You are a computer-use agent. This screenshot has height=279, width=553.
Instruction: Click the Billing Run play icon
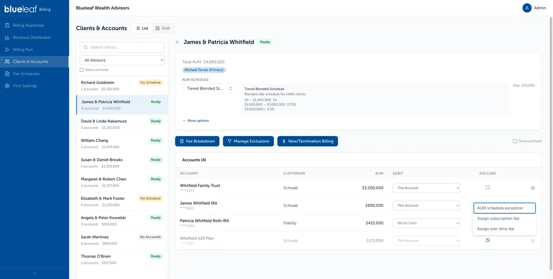(x=7, y=49)
